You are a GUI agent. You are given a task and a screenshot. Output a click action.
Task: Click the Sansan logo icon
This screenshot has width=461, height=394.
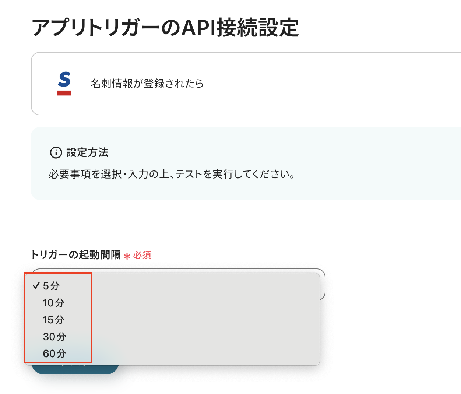(x=64, y=84)
